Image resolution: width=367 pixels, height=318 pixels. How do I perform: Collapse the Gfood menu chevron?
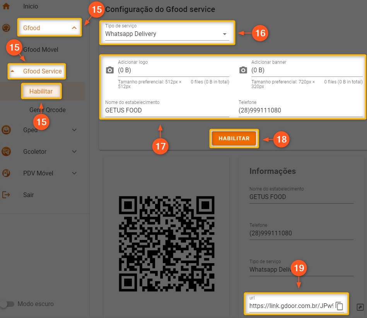(x=74, y=28)
